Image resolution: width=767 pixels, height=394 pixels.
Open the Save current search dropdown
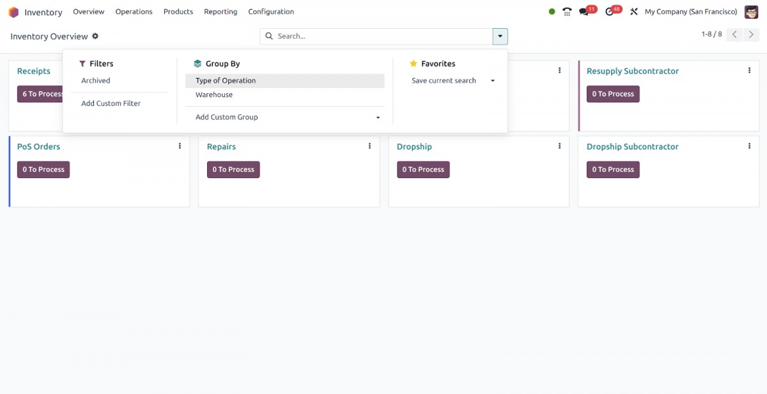click(x=492, y=80)
